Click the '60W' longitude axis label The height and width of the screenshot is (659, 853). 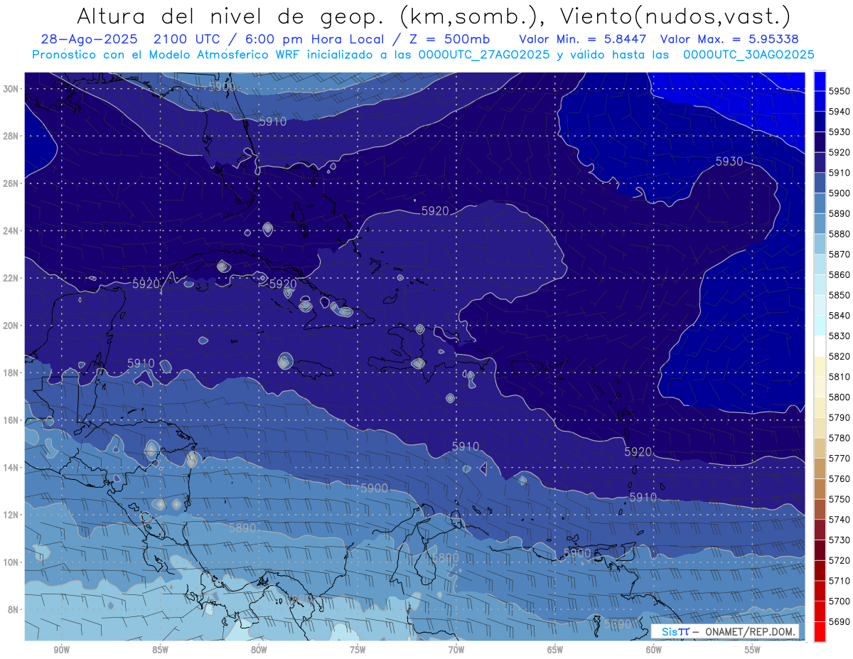(654, 650)
